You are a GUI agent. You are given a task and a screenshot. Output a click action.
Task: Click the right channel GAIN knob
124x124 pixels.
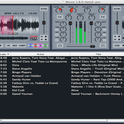click(x=98, y=24)
